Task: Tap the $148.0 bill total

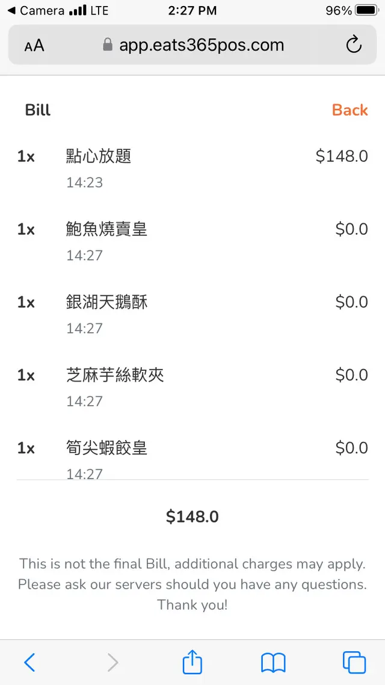Action: click(192, 516)
